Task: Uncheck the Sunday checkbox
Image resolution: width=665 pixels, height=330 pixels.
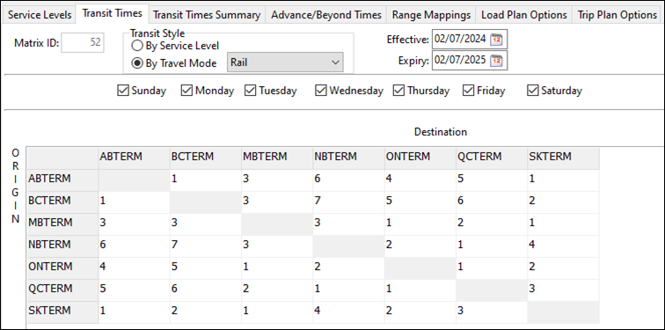Action: (x=122, y=91)
